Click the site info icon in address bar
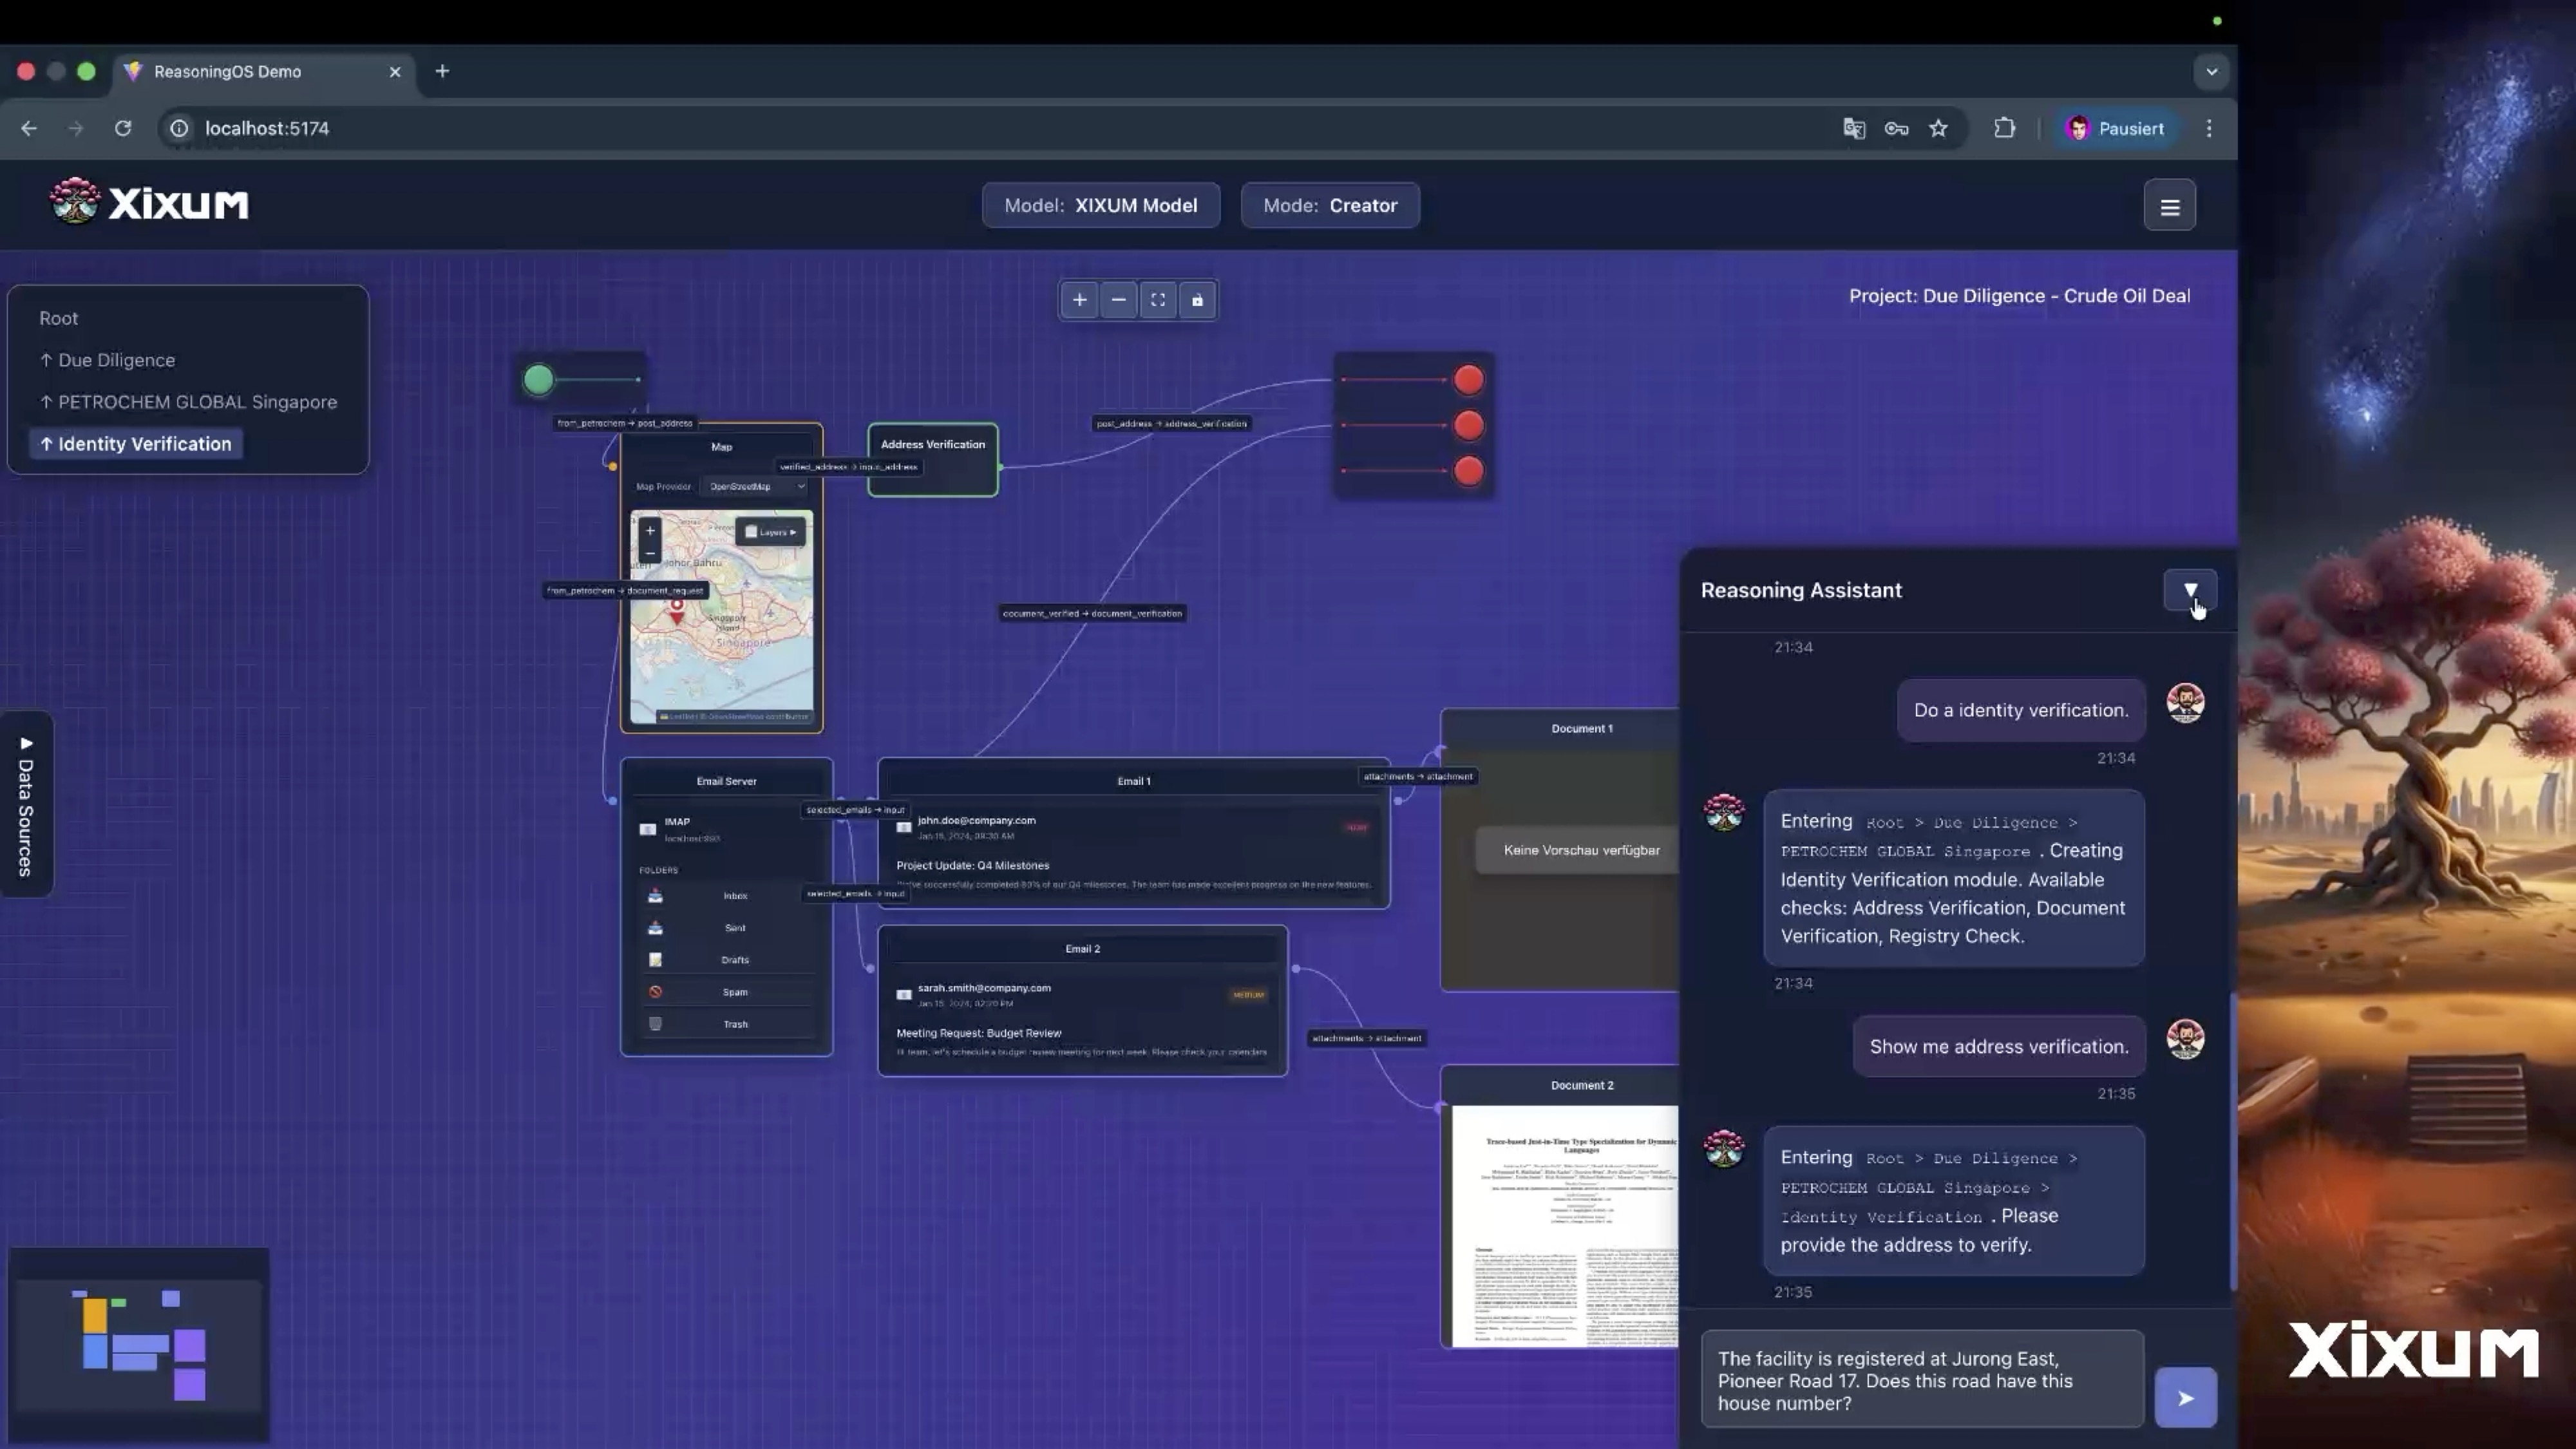This screenshot has width=2576, height=1449. click(x=179, y=128)
